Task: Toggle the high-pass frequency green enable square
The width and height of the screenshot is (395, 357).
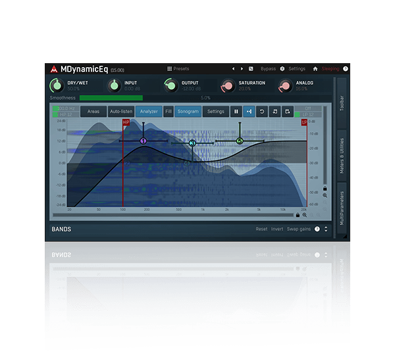Action: click(55, 108)
